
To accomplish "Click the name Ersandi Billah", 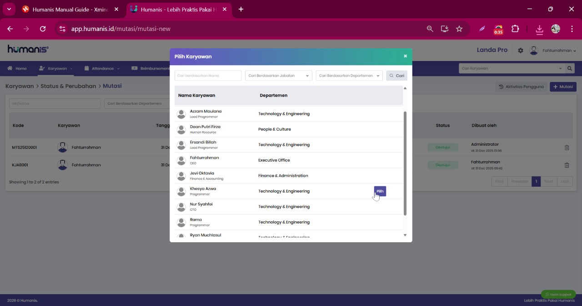I will tap(203, 142).
